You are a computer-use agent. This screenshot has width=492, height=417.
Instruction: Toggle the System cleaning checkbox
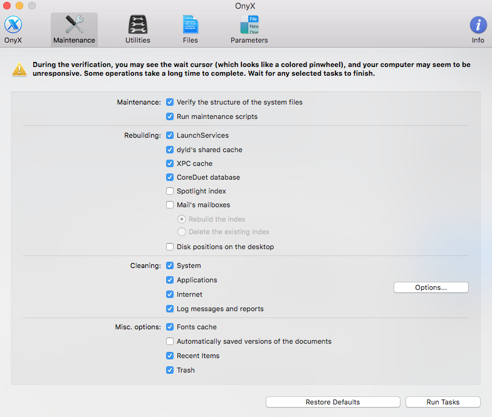click(170, 265)
